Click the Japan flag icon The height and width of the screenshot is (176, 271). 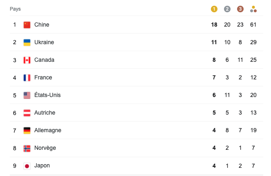coord(27,166)
